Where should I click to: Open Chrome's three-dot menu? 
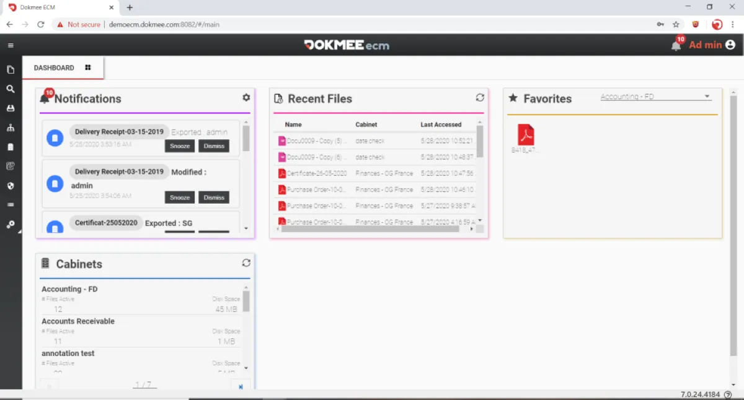[734, 25]
